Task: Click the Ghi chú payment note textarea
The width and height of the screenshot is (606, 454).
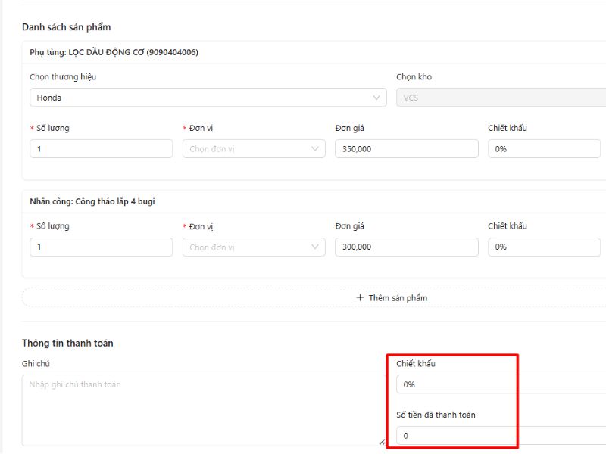Action: [x=201, y=409]
